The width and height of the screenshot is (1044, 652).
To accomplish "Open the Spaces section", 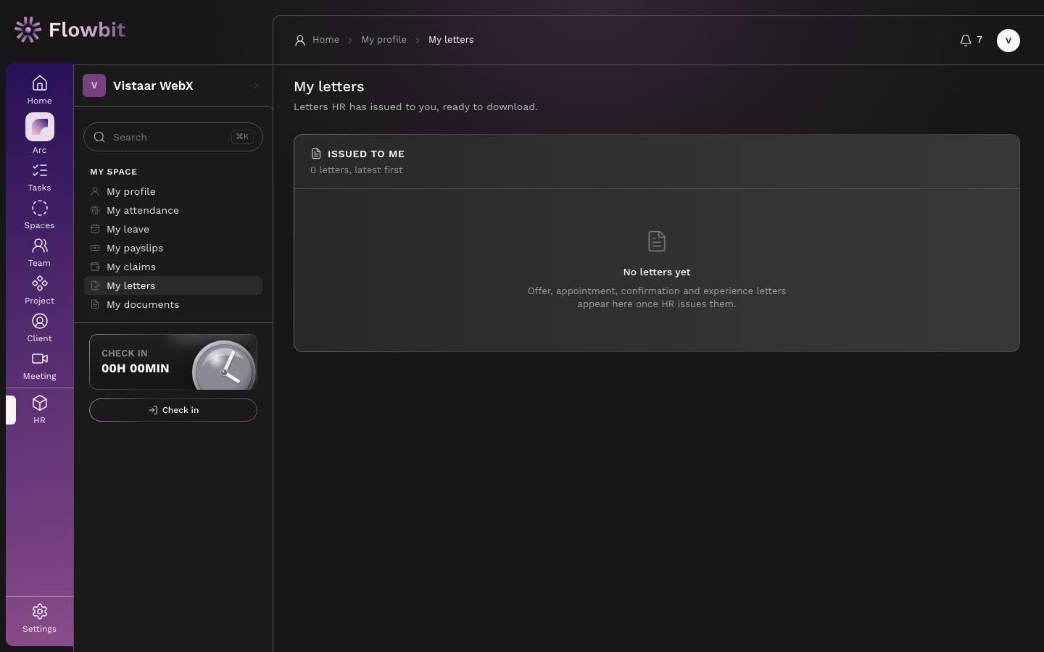I will pos(39,215).
